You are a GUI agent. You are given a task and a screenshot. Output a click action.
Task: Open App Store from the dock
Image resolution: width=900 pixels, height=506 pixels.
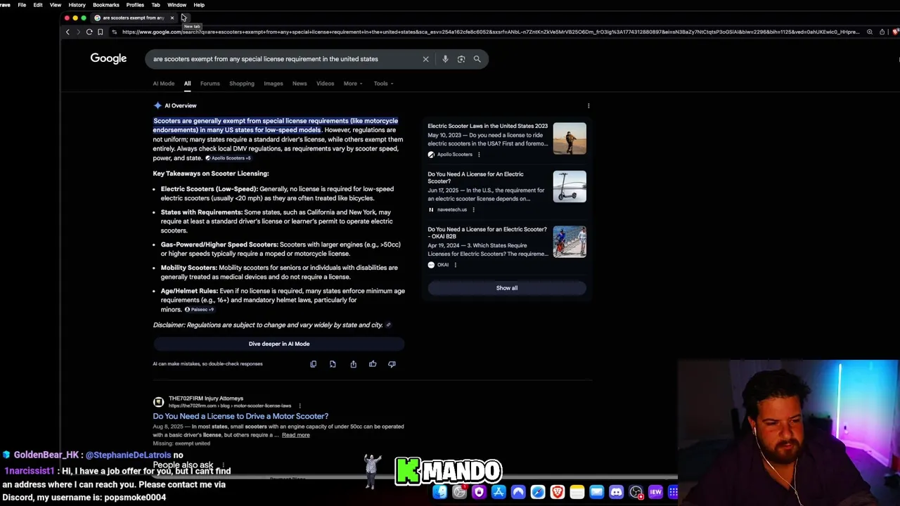coord(499,492)
